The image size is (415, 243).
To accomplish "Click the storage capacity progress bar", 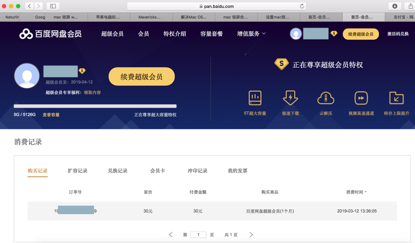I will tap(95, 106).
